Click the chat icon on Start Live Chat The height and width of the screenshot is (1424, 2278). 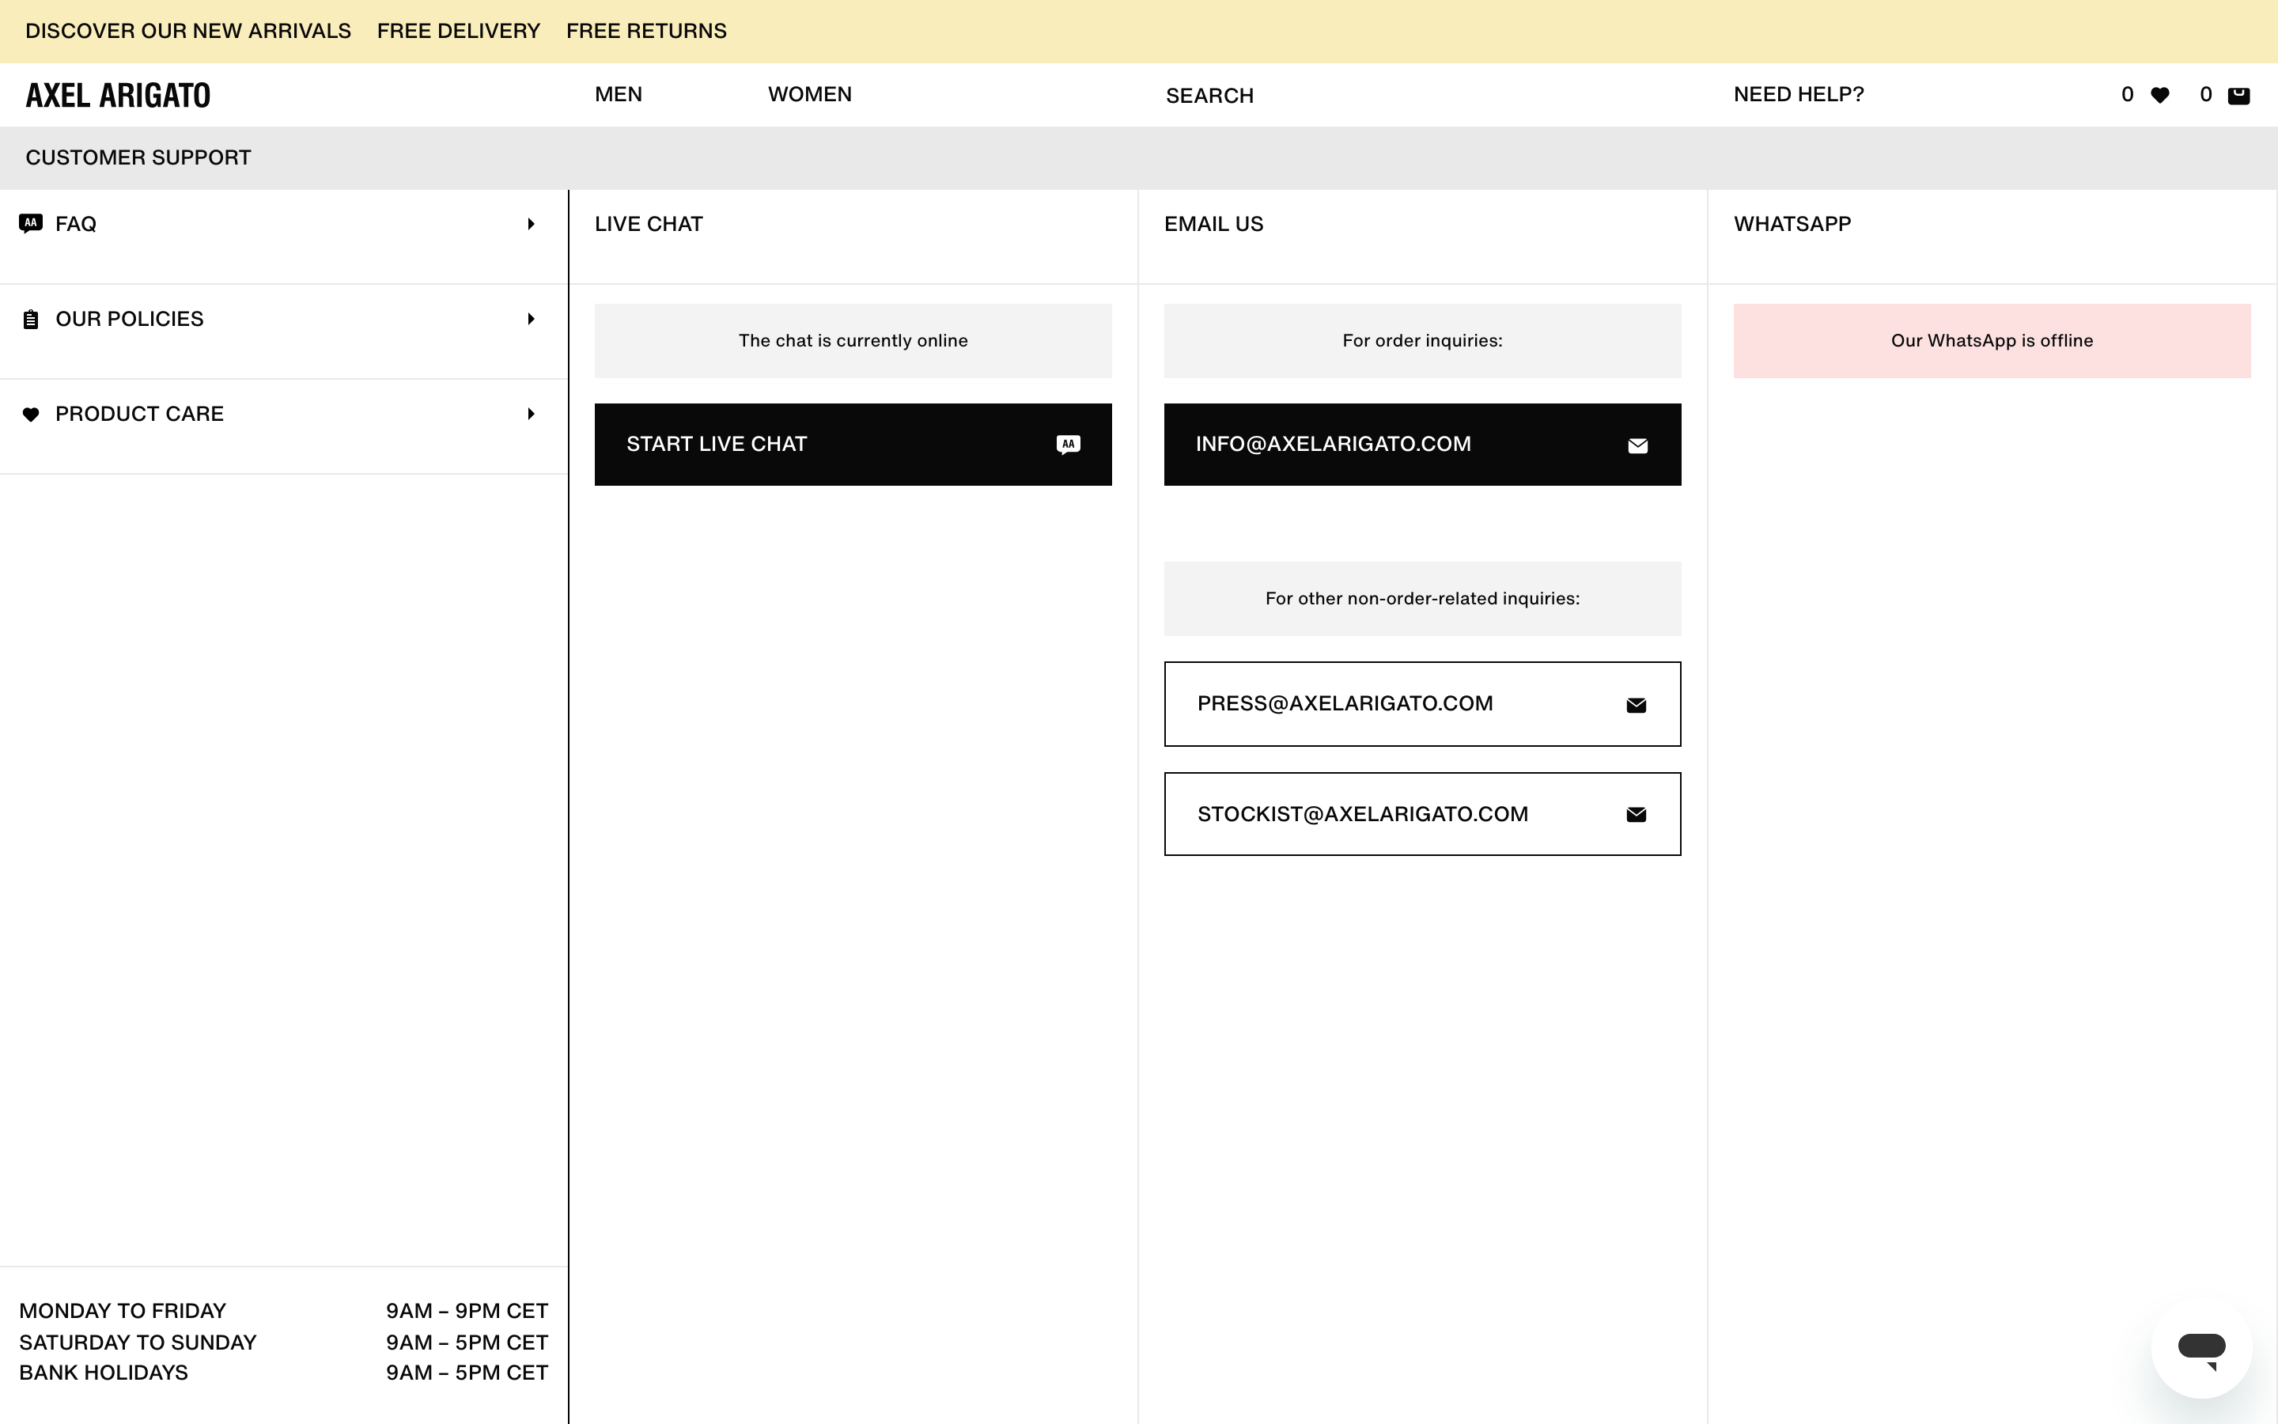(1069, 445)
